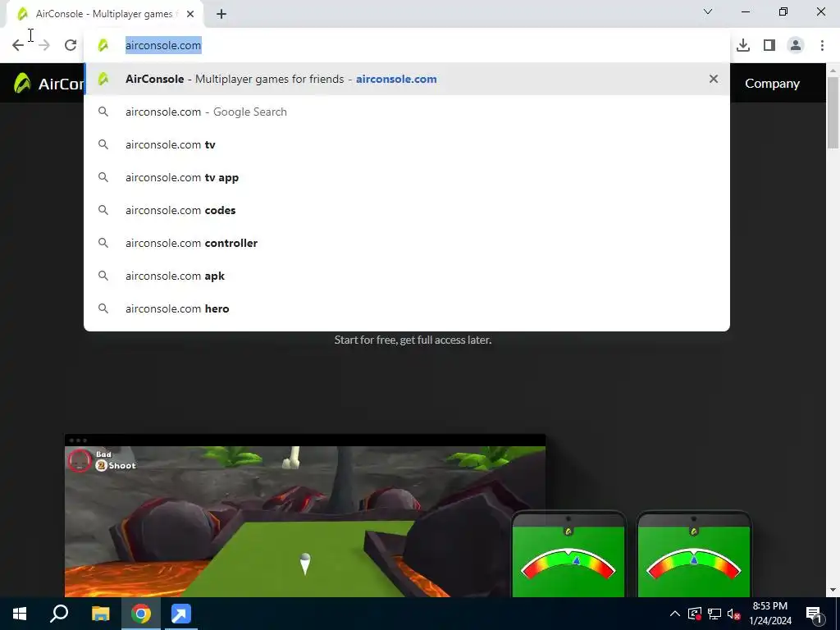Click the scrollbar down arrow
The height and width of the screenshot is (630, 840).
click(x=833, y=590)
